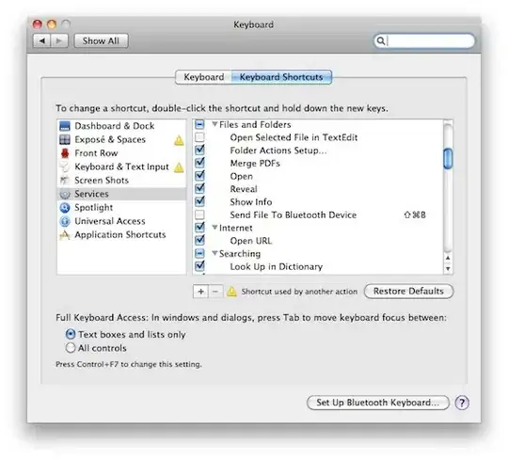The image size is (508, 460).
Task: Open help with the question mark button
Action: tap(462, 403)
